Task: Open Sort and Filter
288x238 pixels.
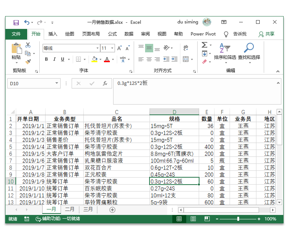Action: pos(225,53)
